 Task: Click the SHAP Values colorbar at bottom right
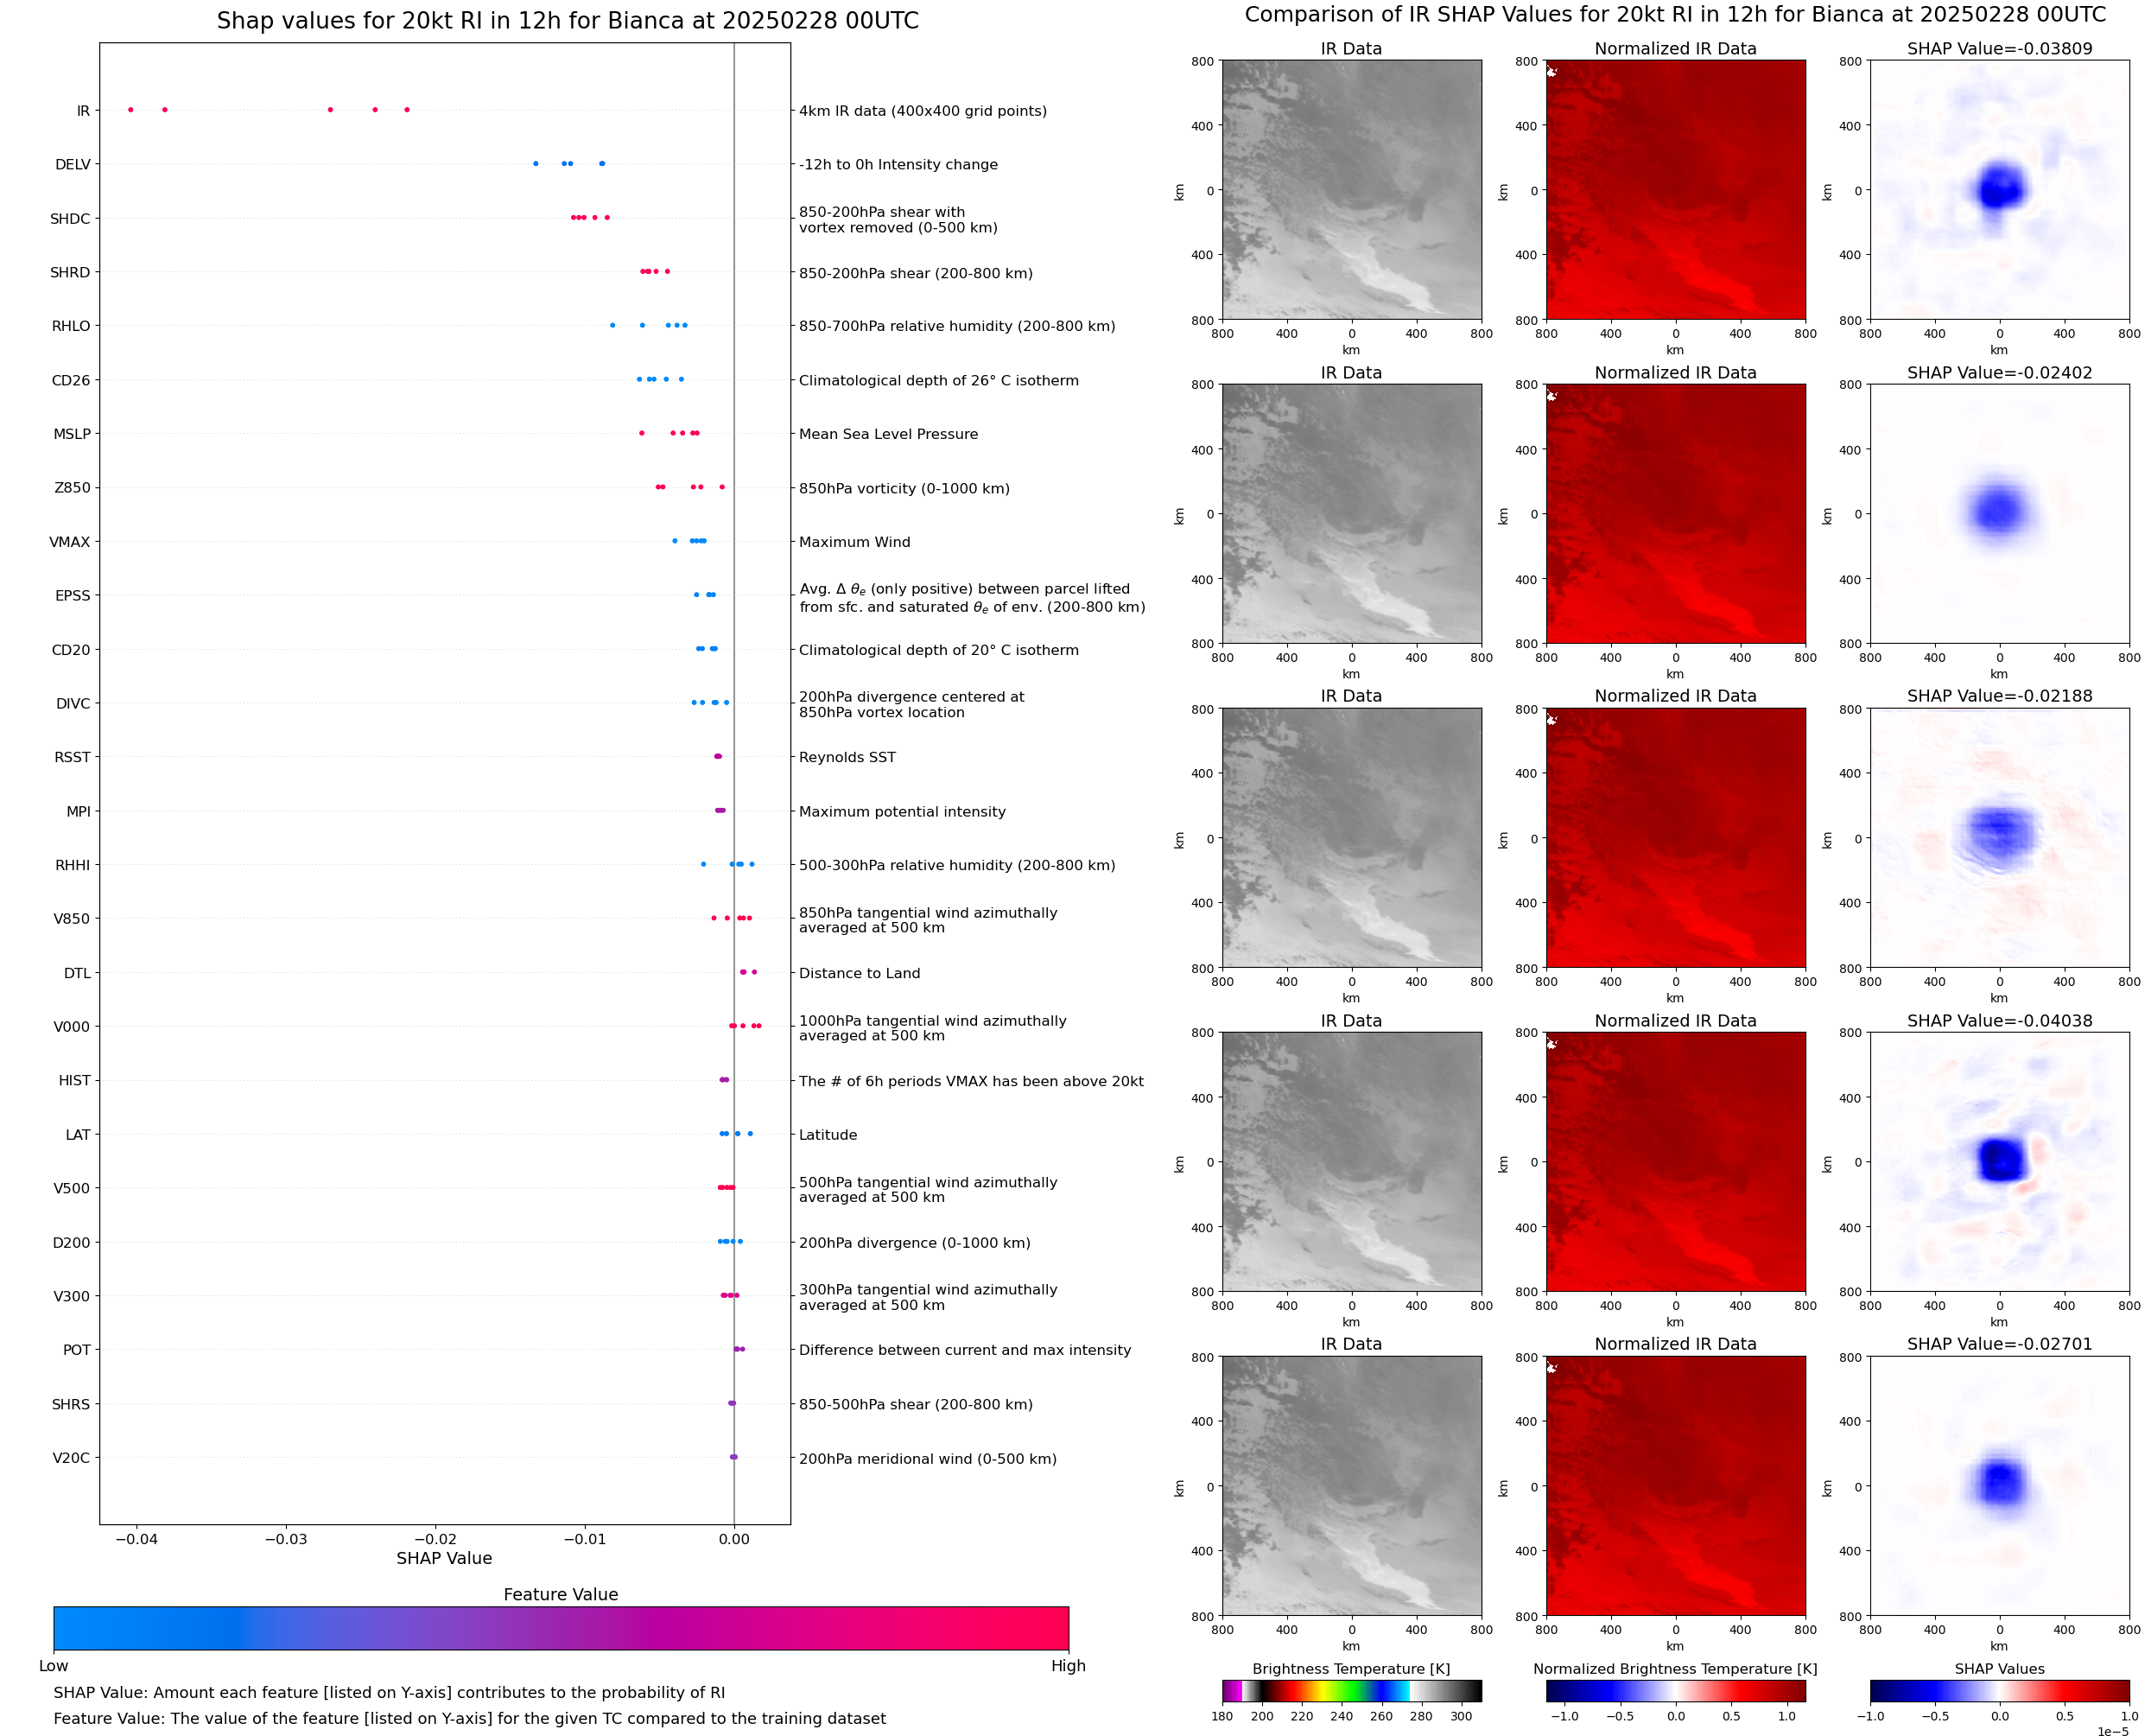point(1999,1691)
